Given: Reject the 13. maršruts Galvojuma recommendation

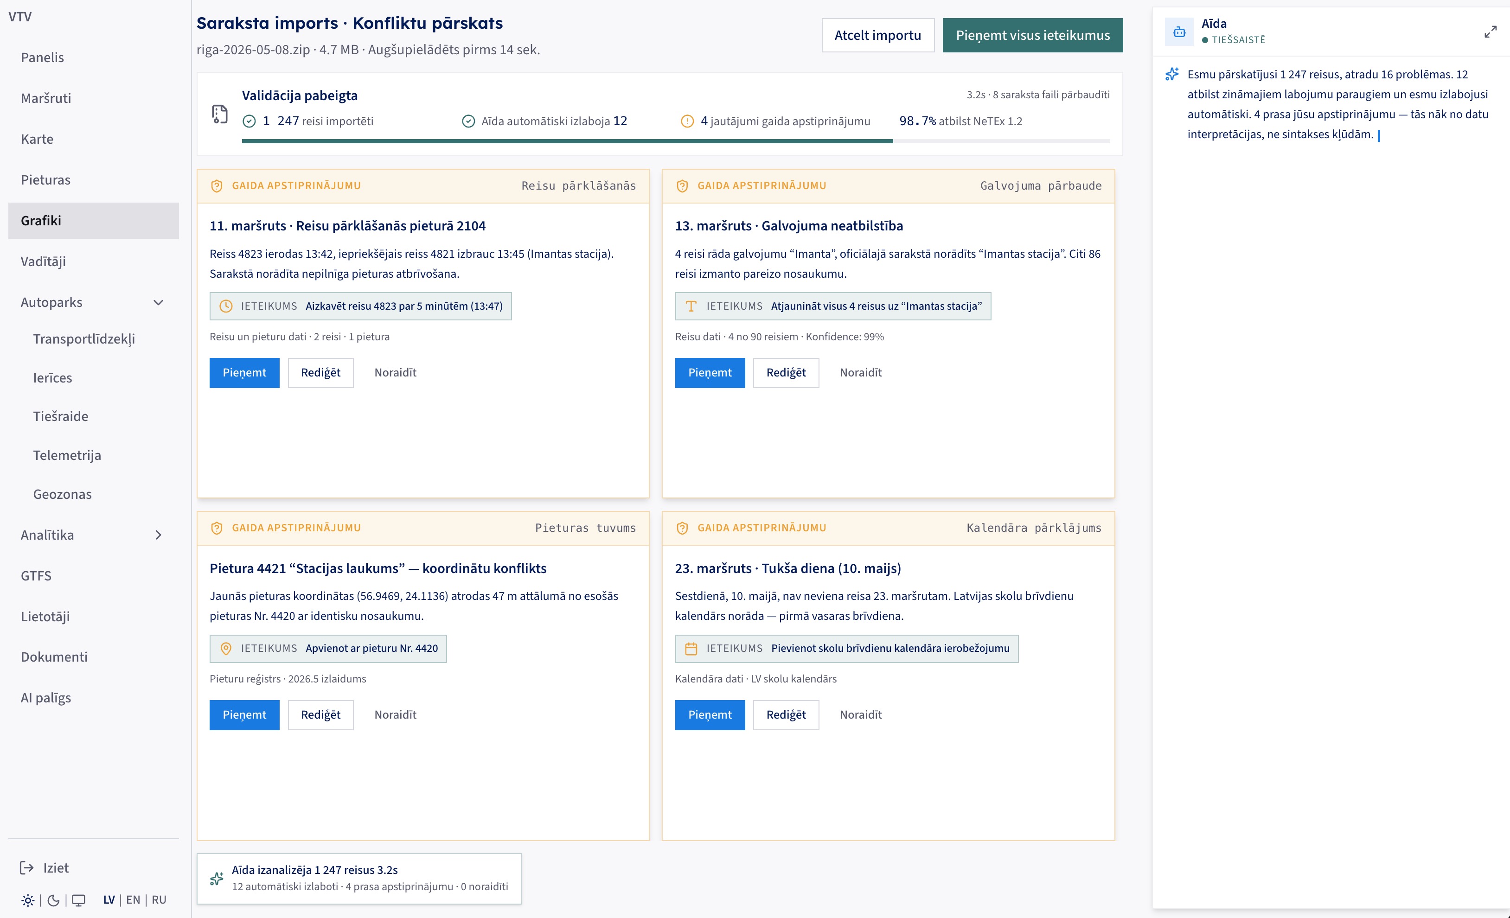Looking at the screenshot, I should click(x=861, y=373).
